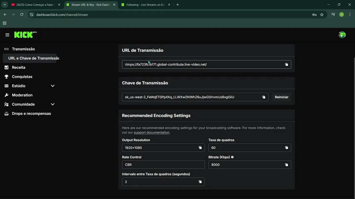Open the Chrome tab search dropdown
This screenshot has height=199, width=355.
(x=5, y=5)
